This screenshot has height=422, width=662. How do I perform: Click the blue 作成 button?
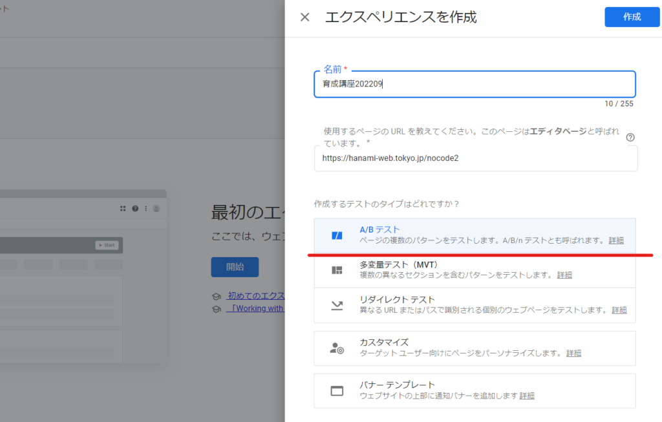point(632,17)
